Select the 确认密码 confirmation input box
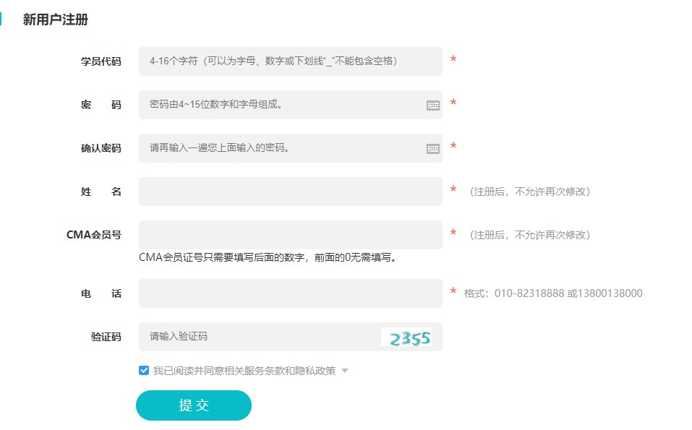The width and height of the screenshot is (692, 430). (x=282, y=148)
